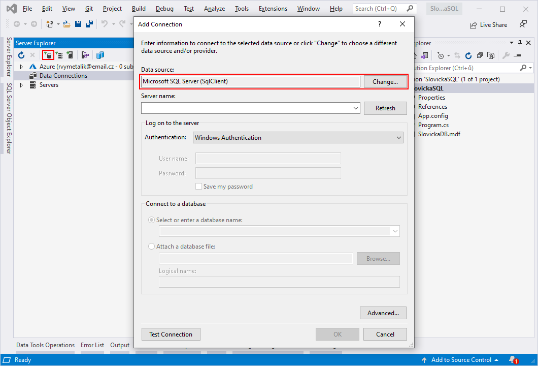The width and height of the screenshot is (538, 366).
Task: Open Solution Explorer window options dropdown arrow
Action: (512, 43)
